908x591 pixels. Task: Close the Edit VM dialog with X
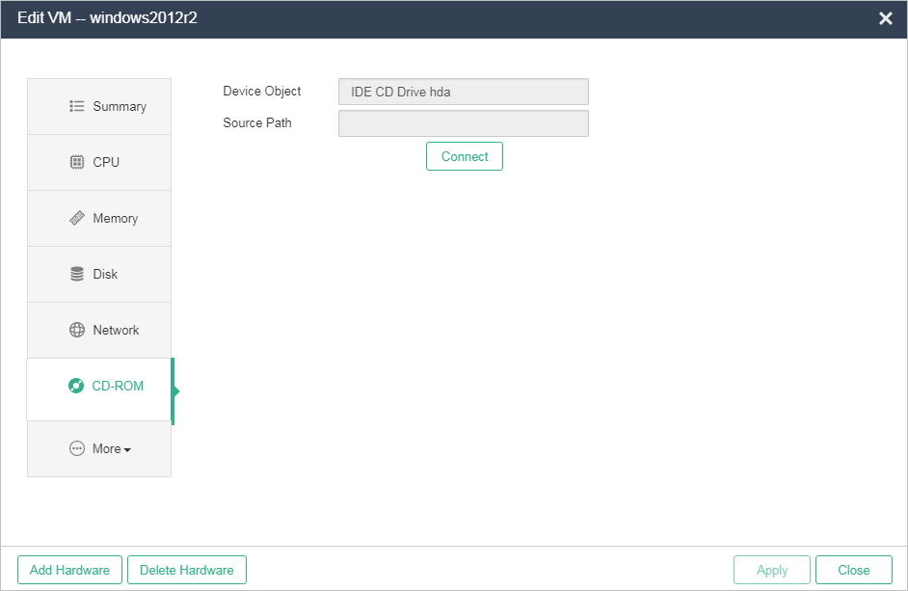click(886, 18)
